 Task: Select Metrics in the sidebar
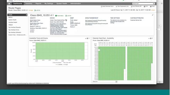pyautogui.click(x=10, y=17)
